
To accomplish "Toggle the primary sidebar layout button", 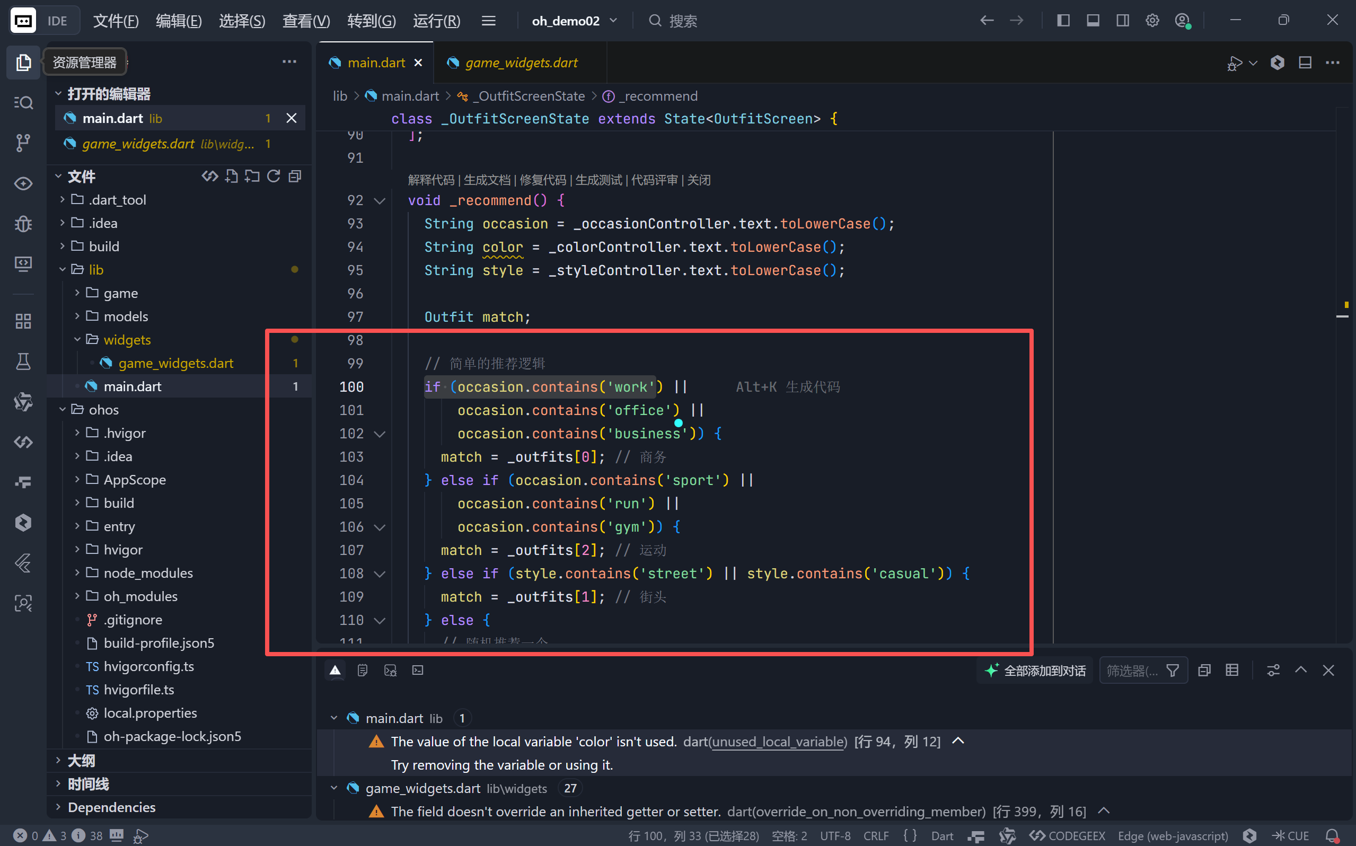I will pyautogui.click(x=1063, y=21).
